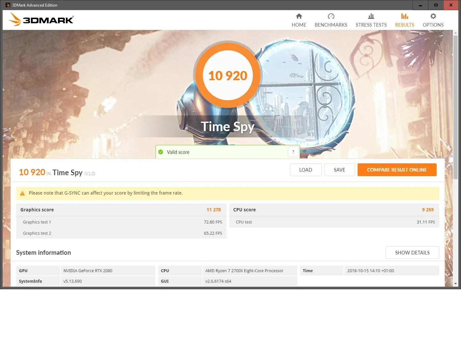Click the Stress Tests bar chart icon
Image resolution: width=461 pixels, height=355 pixels.
tap(371, 16)
